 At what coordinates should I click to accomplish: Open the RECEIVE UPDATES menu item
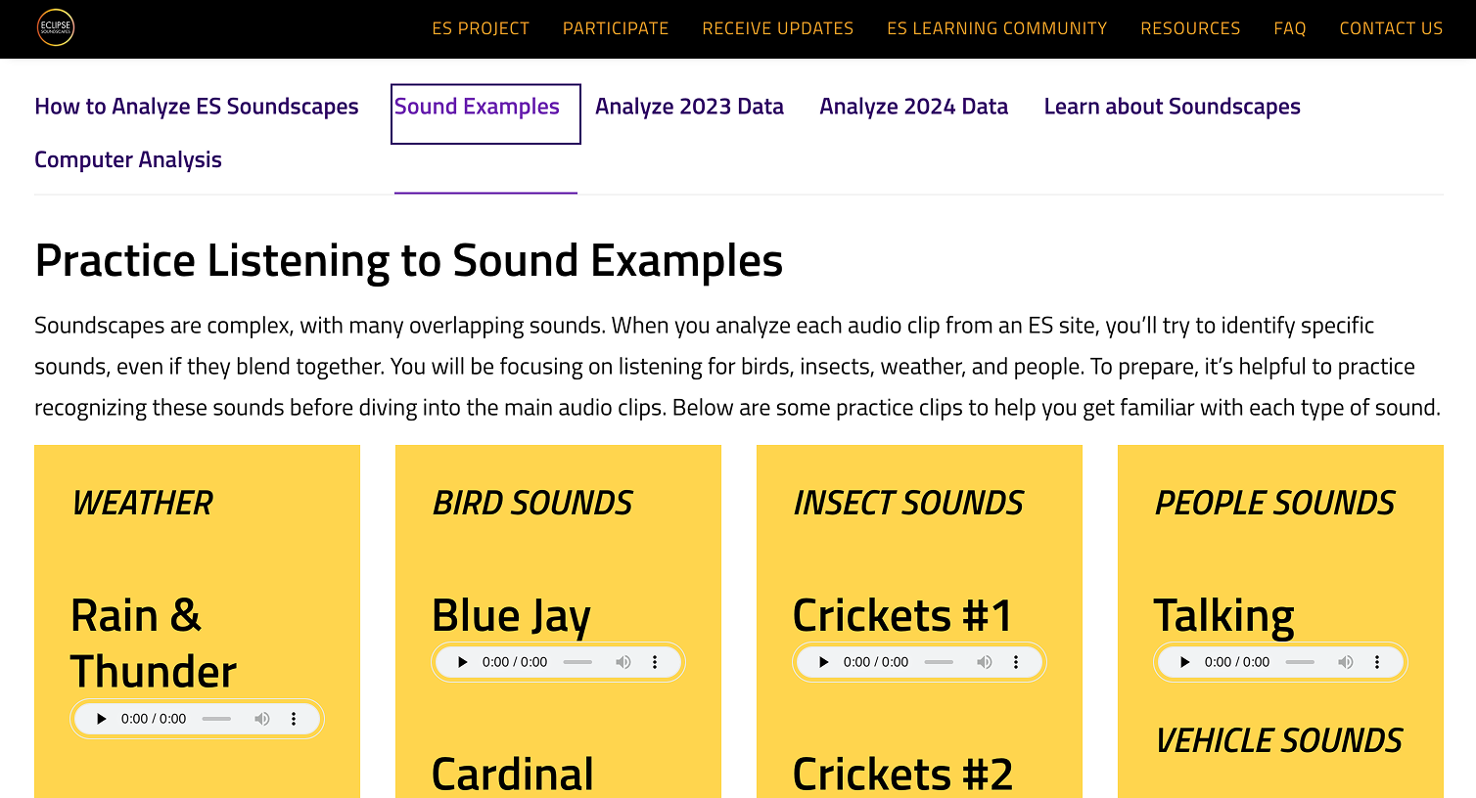tap(778, 28)
